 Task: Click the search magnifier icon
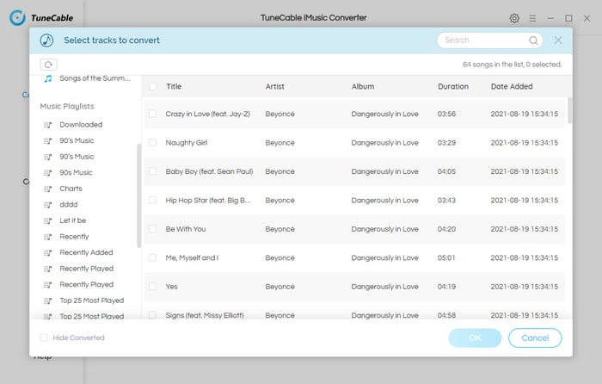(x=533, y=40)
